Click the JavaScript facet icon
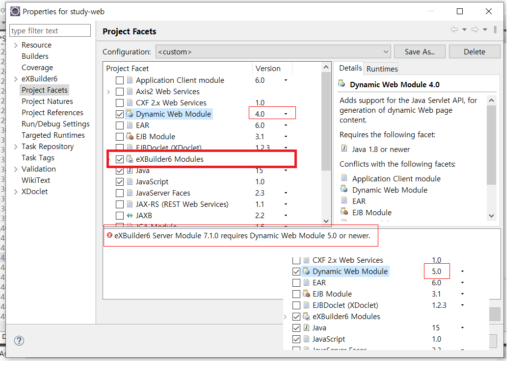The height and width of the screenshot is (374, 528). click(x=130, y=182)
